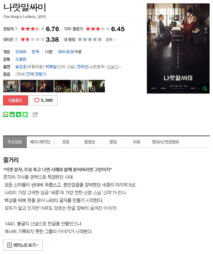Toggle the heart like button showing 5,300
213x254 pixels.
(43, 101)
